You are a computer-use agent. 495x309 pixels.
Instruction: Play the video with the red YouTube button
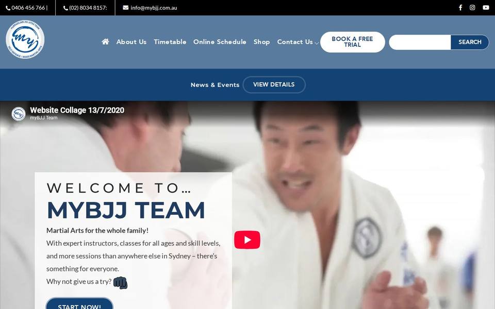(x=247, y=239)
